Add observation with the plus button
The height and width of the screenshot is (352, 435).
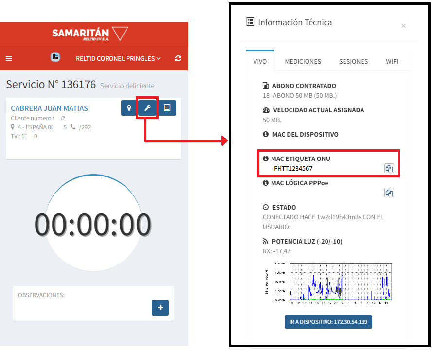[160, 307]
